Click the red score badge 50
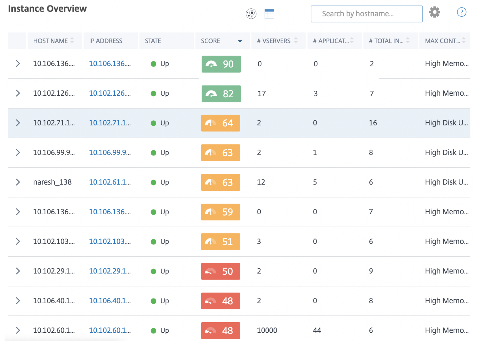The height and width of the screenshot is (347, 484). pyautogui.click(x=220, y=271)
